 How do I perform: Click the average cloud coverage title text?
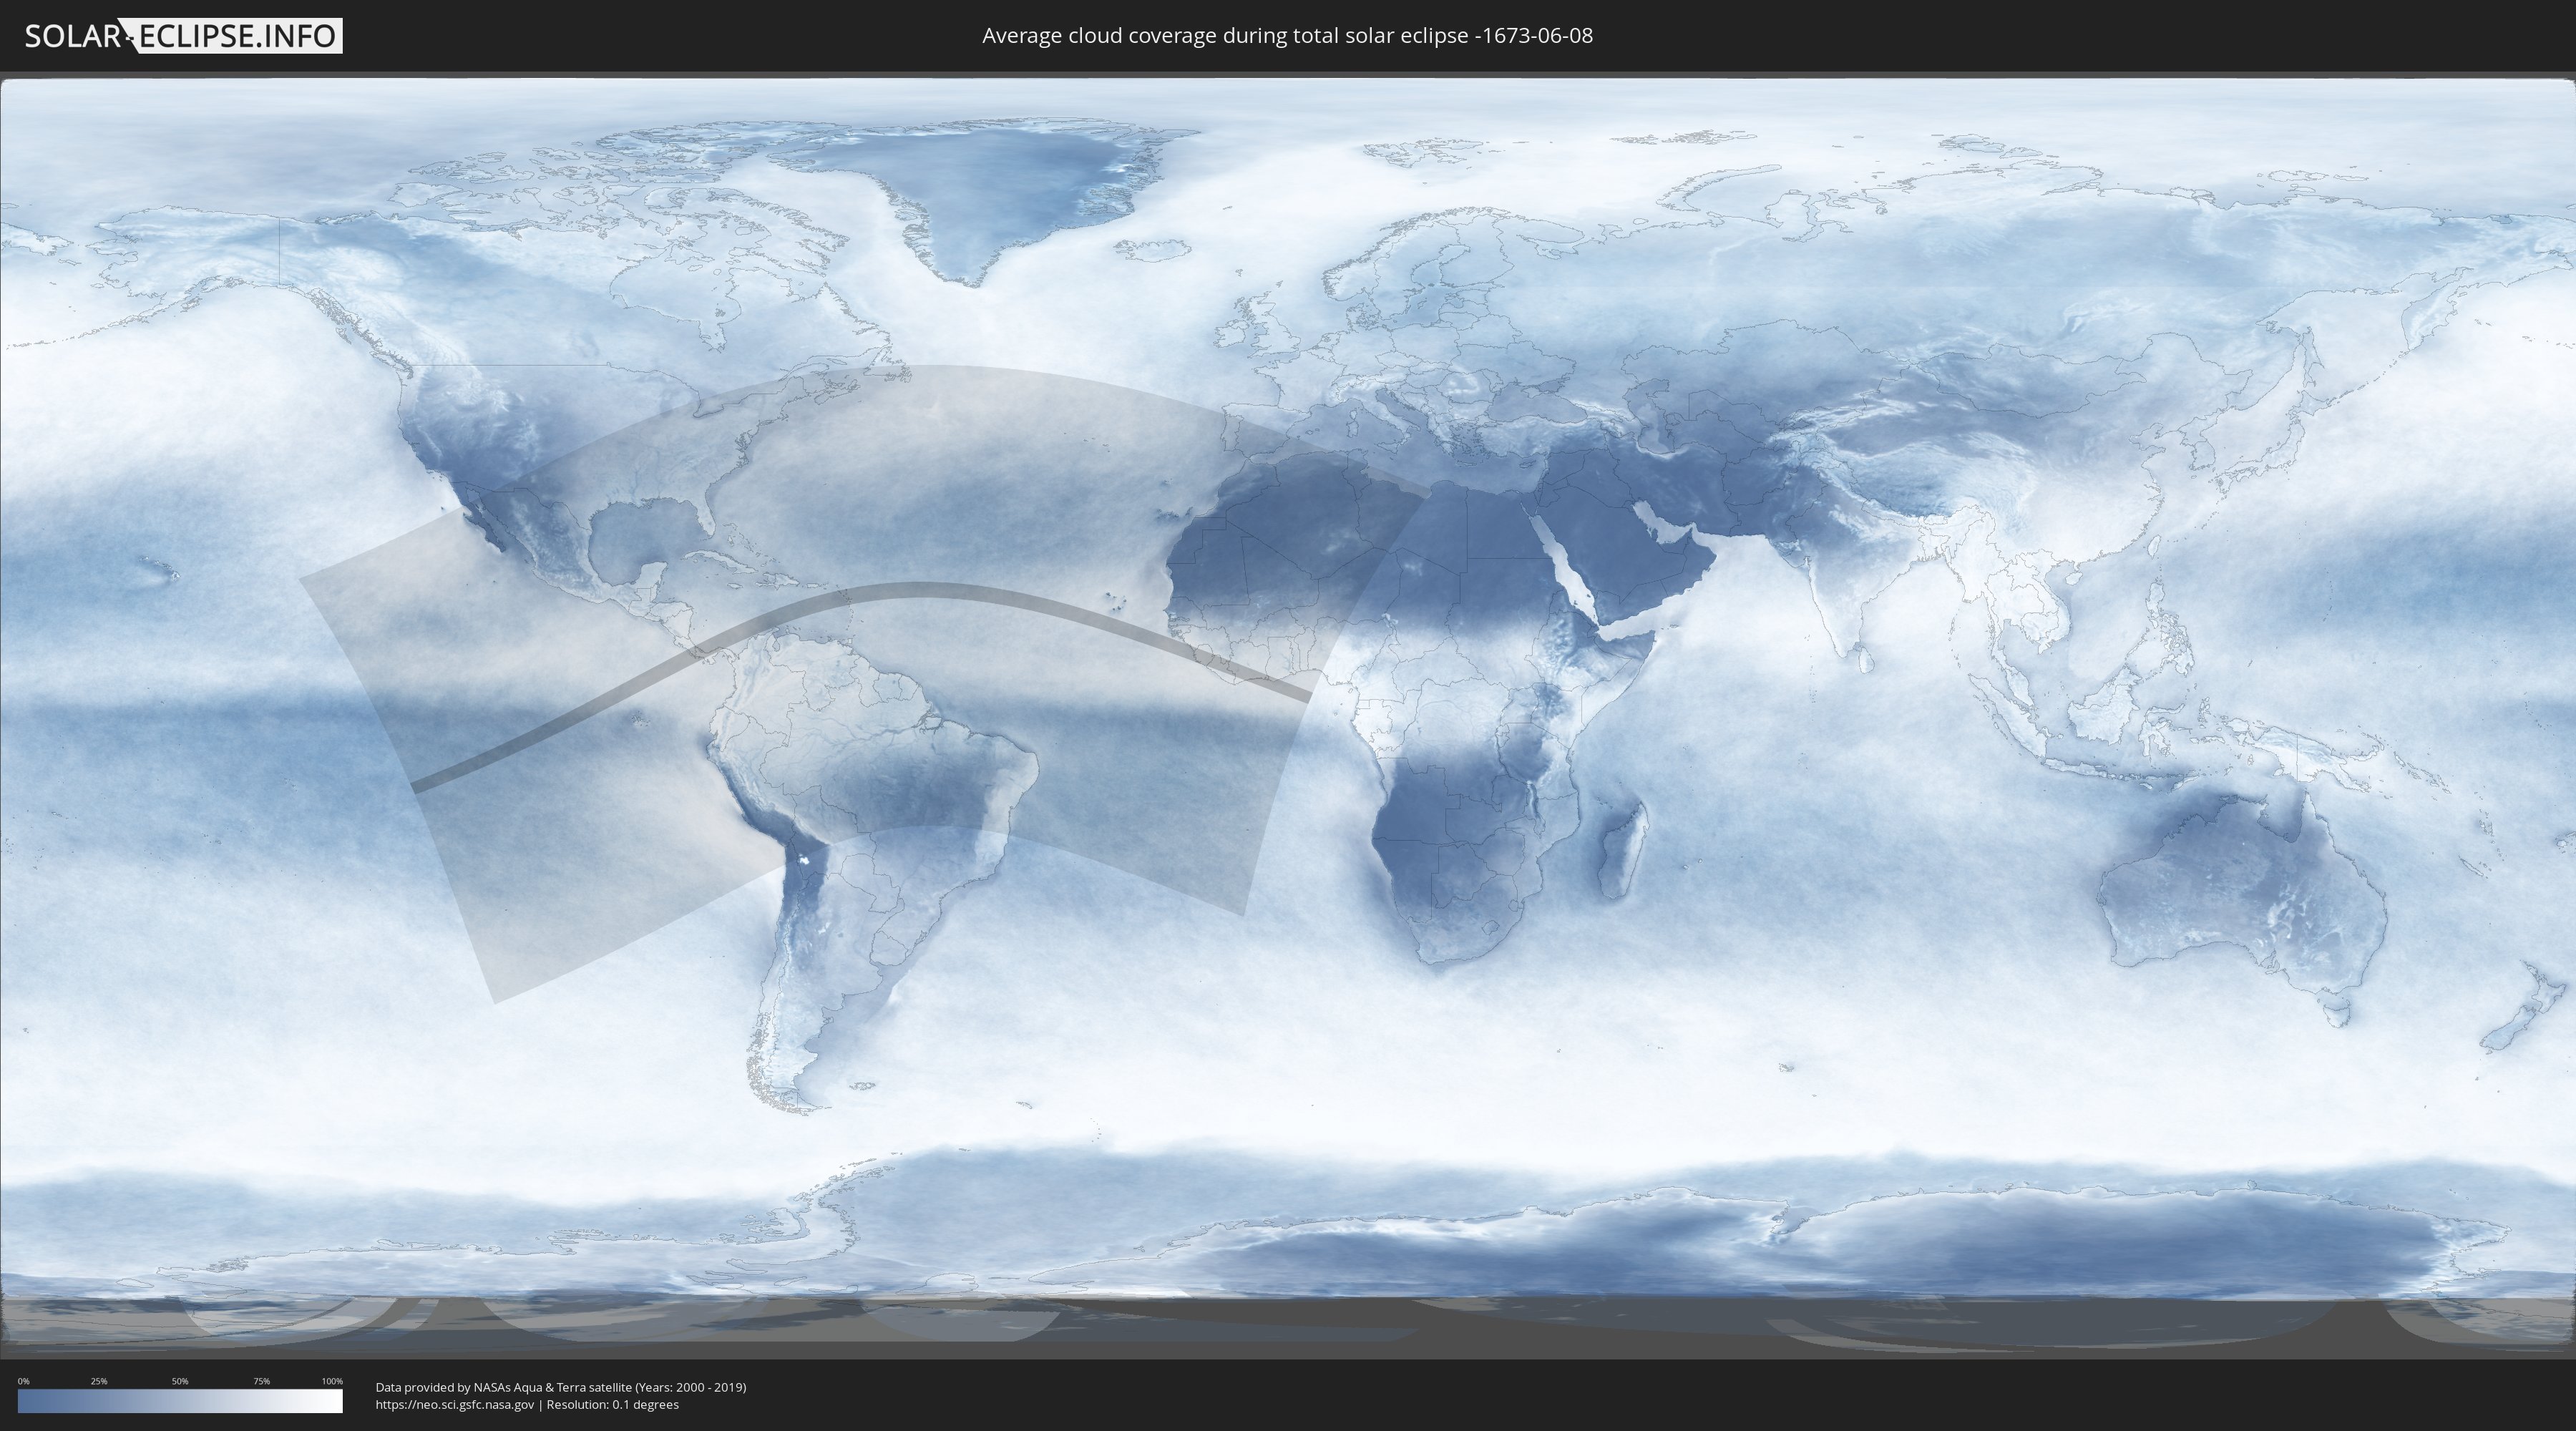point(1287,36)
